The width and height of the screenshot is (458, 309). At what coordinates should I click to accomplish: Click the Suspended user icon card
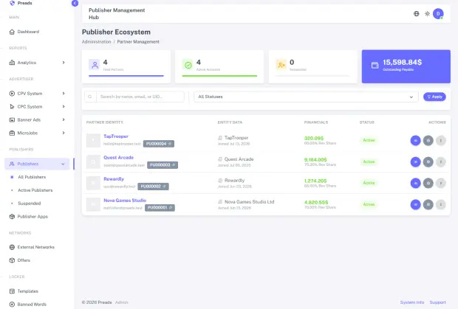(x=281, y=65)
